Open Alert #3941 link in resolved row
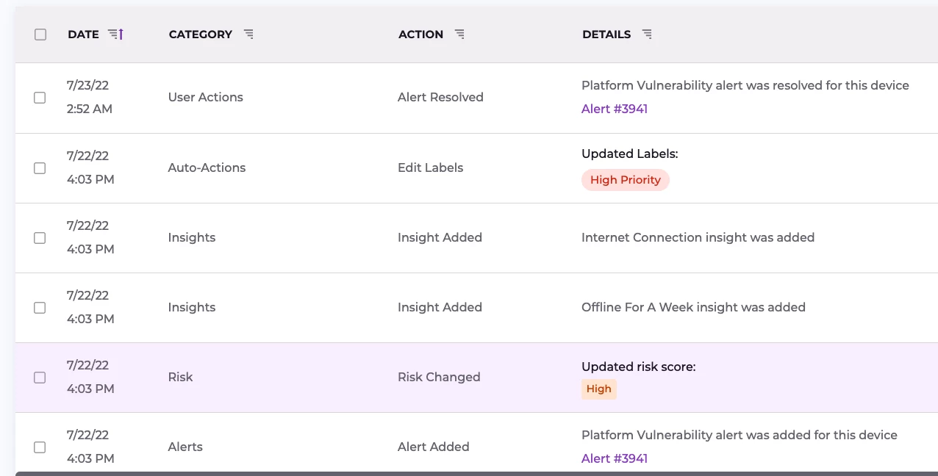 pyautogui.click(x=614, y=109)
